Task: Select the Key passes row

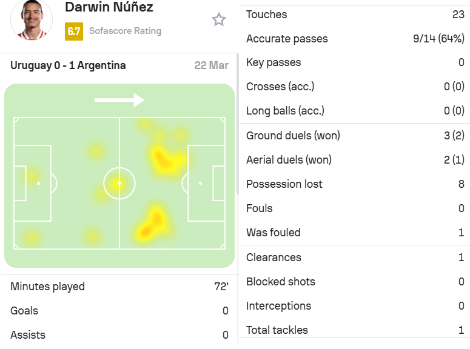Action: (x=355, y=62)
